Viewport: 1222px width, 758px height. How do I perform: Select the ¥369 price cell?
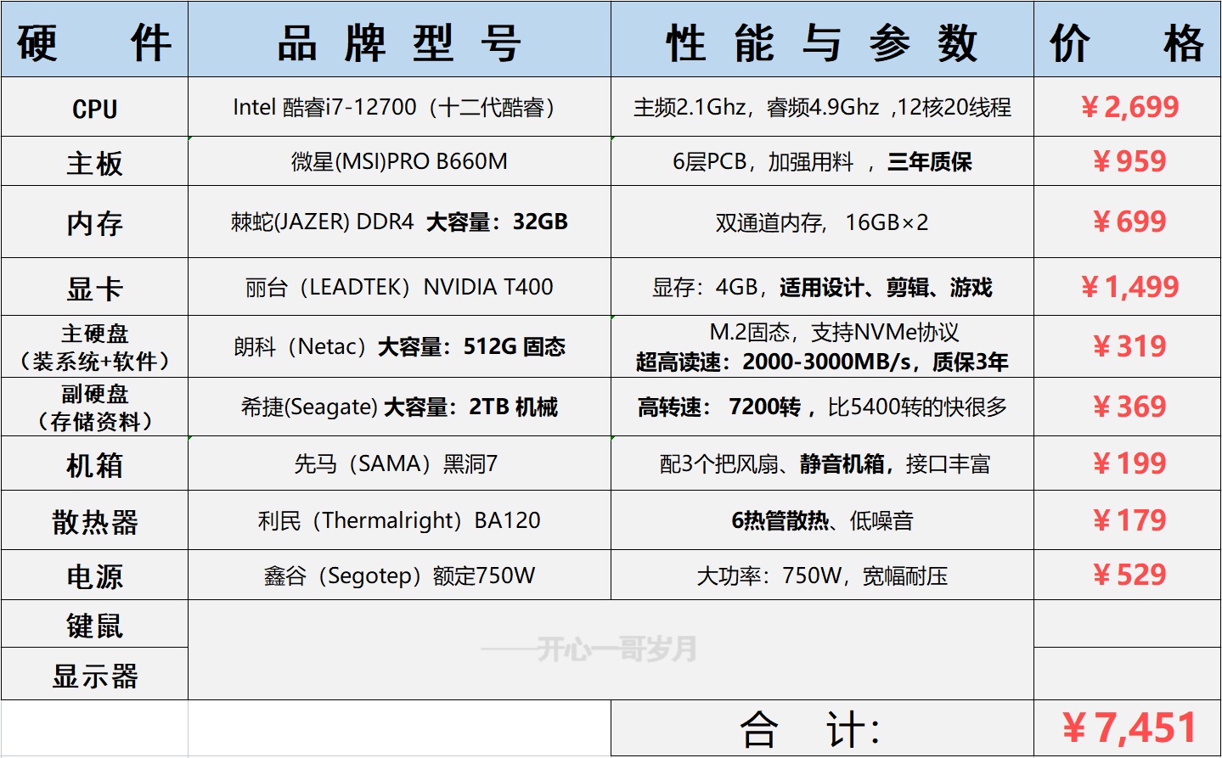point(1127,407)
